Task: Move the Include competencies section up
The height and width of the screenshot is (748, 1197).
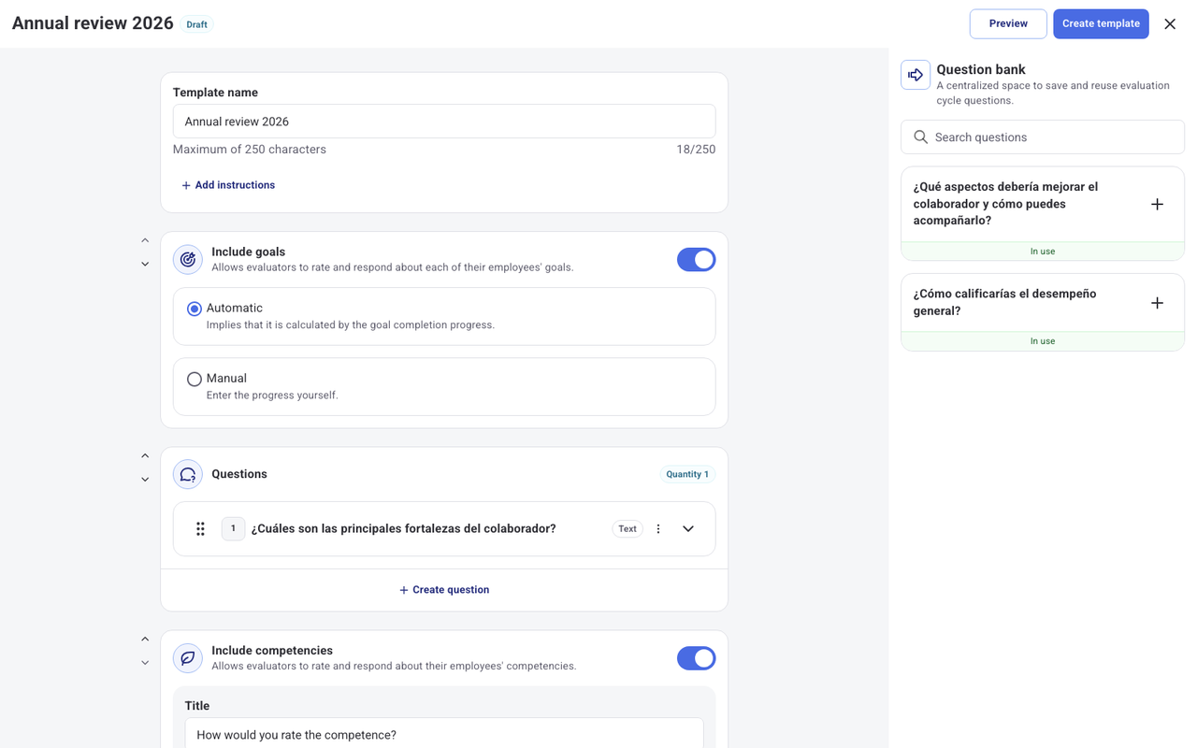Action: 145,640
